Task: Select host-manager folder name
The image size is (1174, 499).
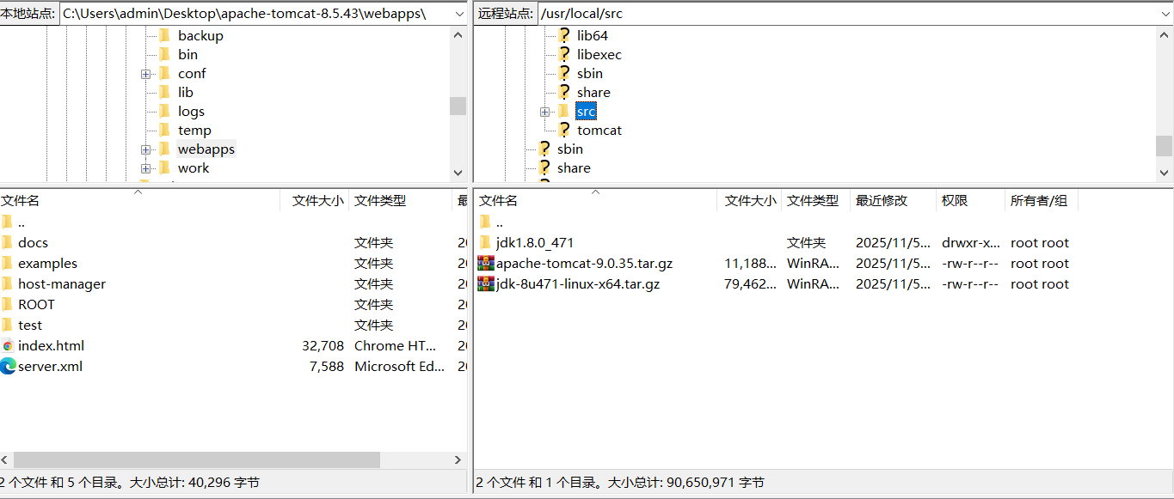Action: coord(62,283)
